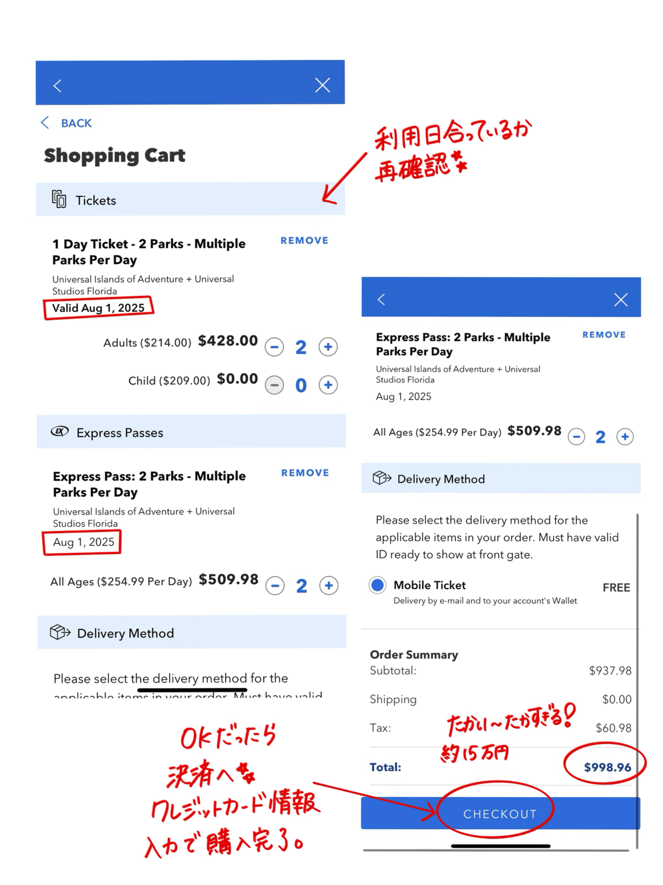Remove Express Pass in right panel
Screen dimensions: 663x885
pos(604,335)
